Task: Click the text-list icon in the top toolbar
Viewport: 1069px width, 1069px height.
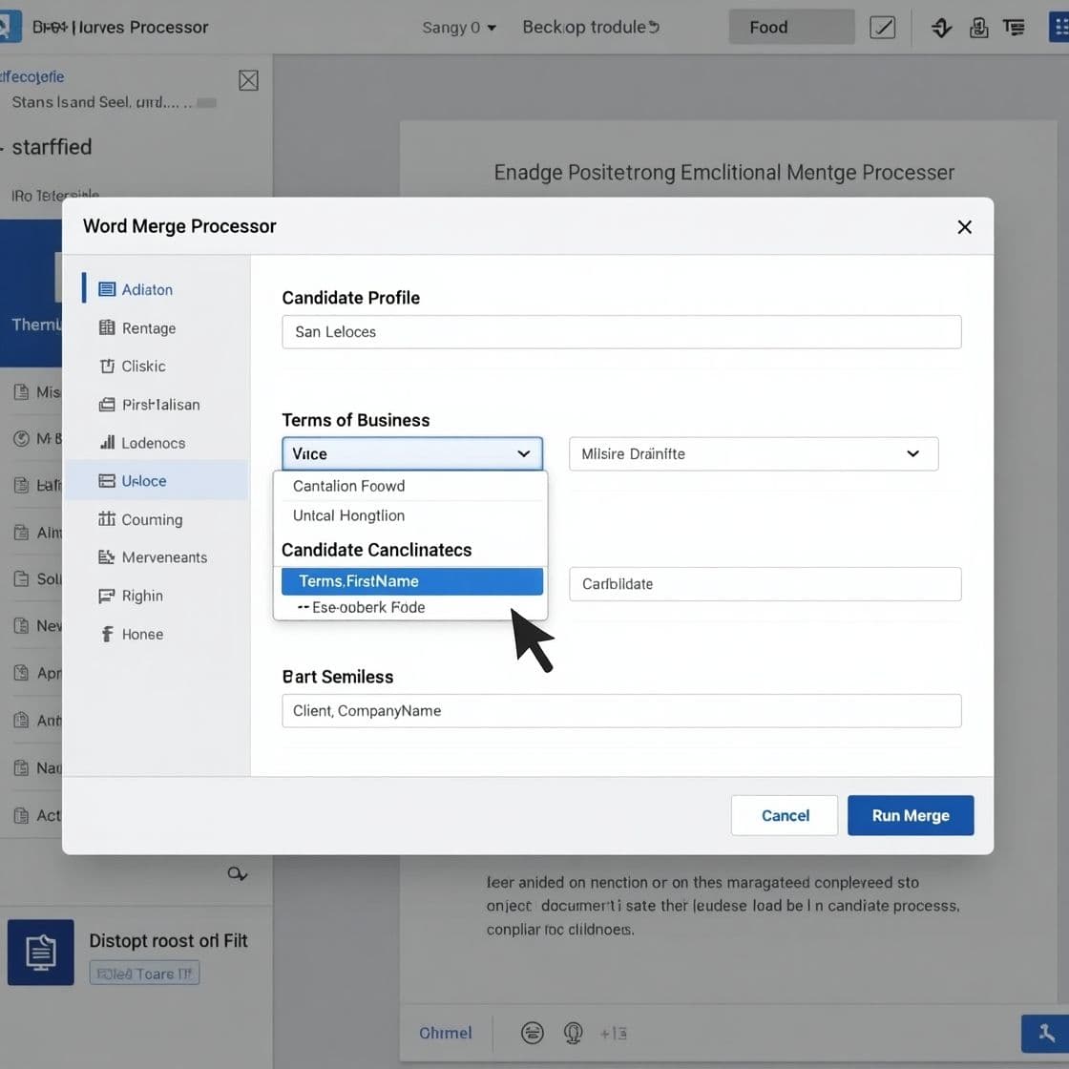Action: click(x=1014, y=28)
